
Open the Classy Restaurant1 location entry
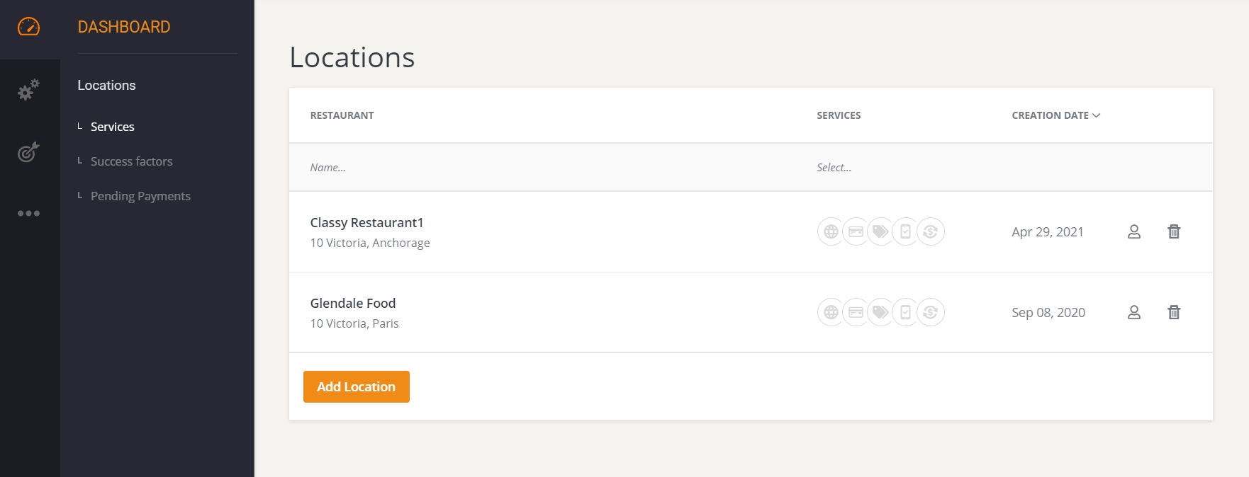click(366, 223)
